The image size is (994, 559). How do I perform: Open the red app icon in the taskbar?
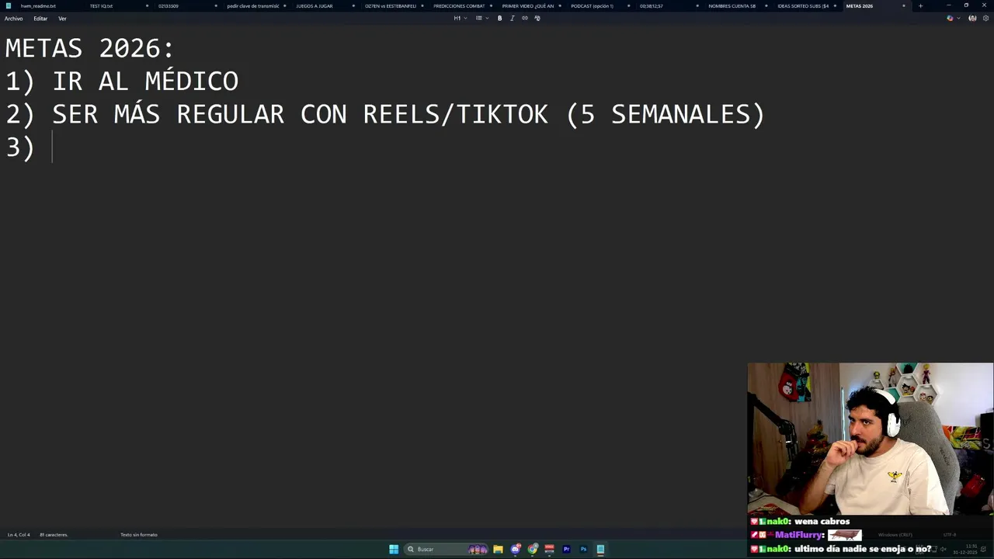coord(549,550)
